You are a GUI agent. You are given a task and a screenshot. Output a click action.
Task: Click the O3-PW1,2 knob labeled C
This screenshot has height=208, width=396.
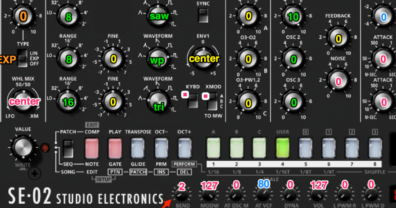click(x=248, y=101)
